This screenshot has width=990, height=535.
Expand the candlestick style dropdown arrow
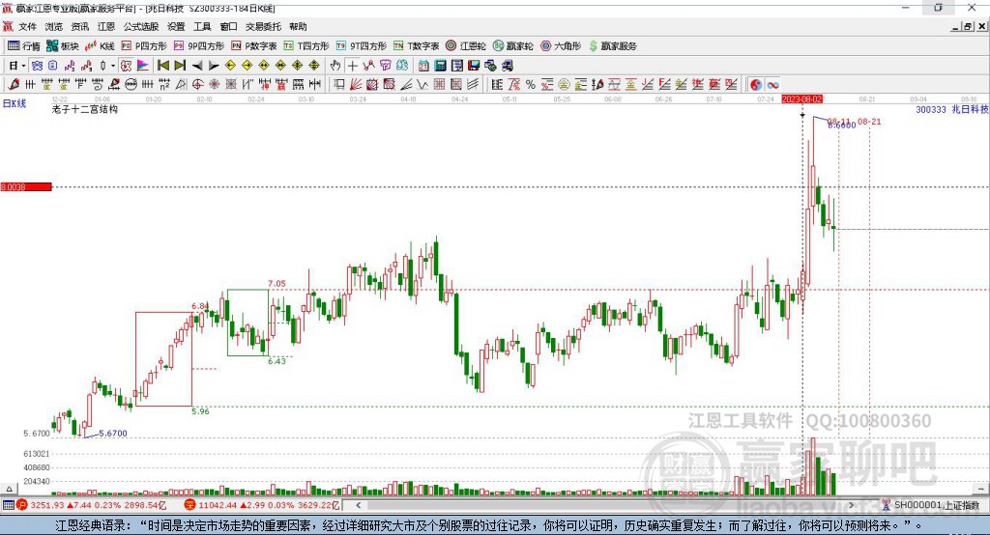pos(112,66)
